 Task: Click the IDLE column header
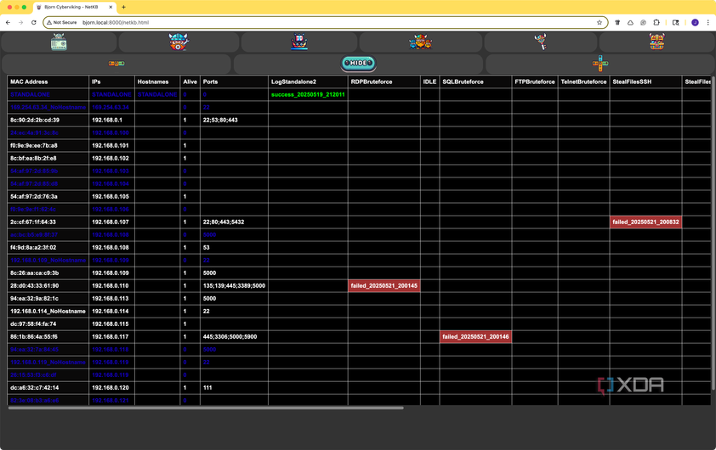point(429,82)
